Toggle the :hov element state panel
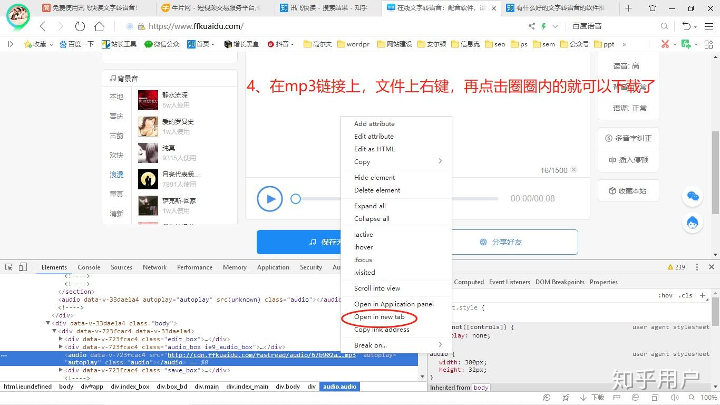 tap(666, 295)
